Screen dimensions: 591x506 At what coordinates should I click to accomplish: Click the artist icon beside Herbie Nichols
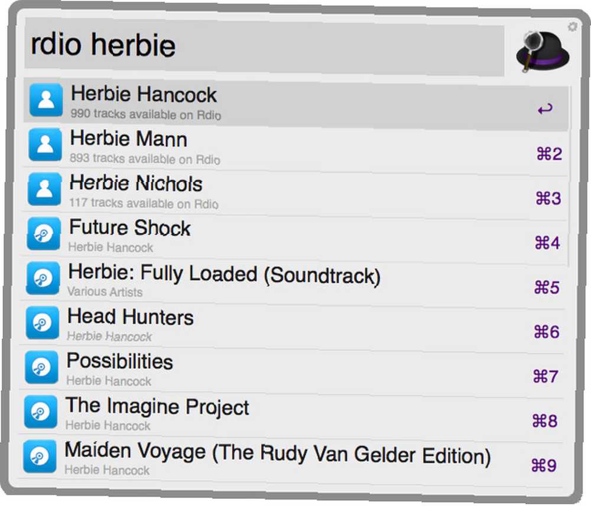click(x=44, y=189)
